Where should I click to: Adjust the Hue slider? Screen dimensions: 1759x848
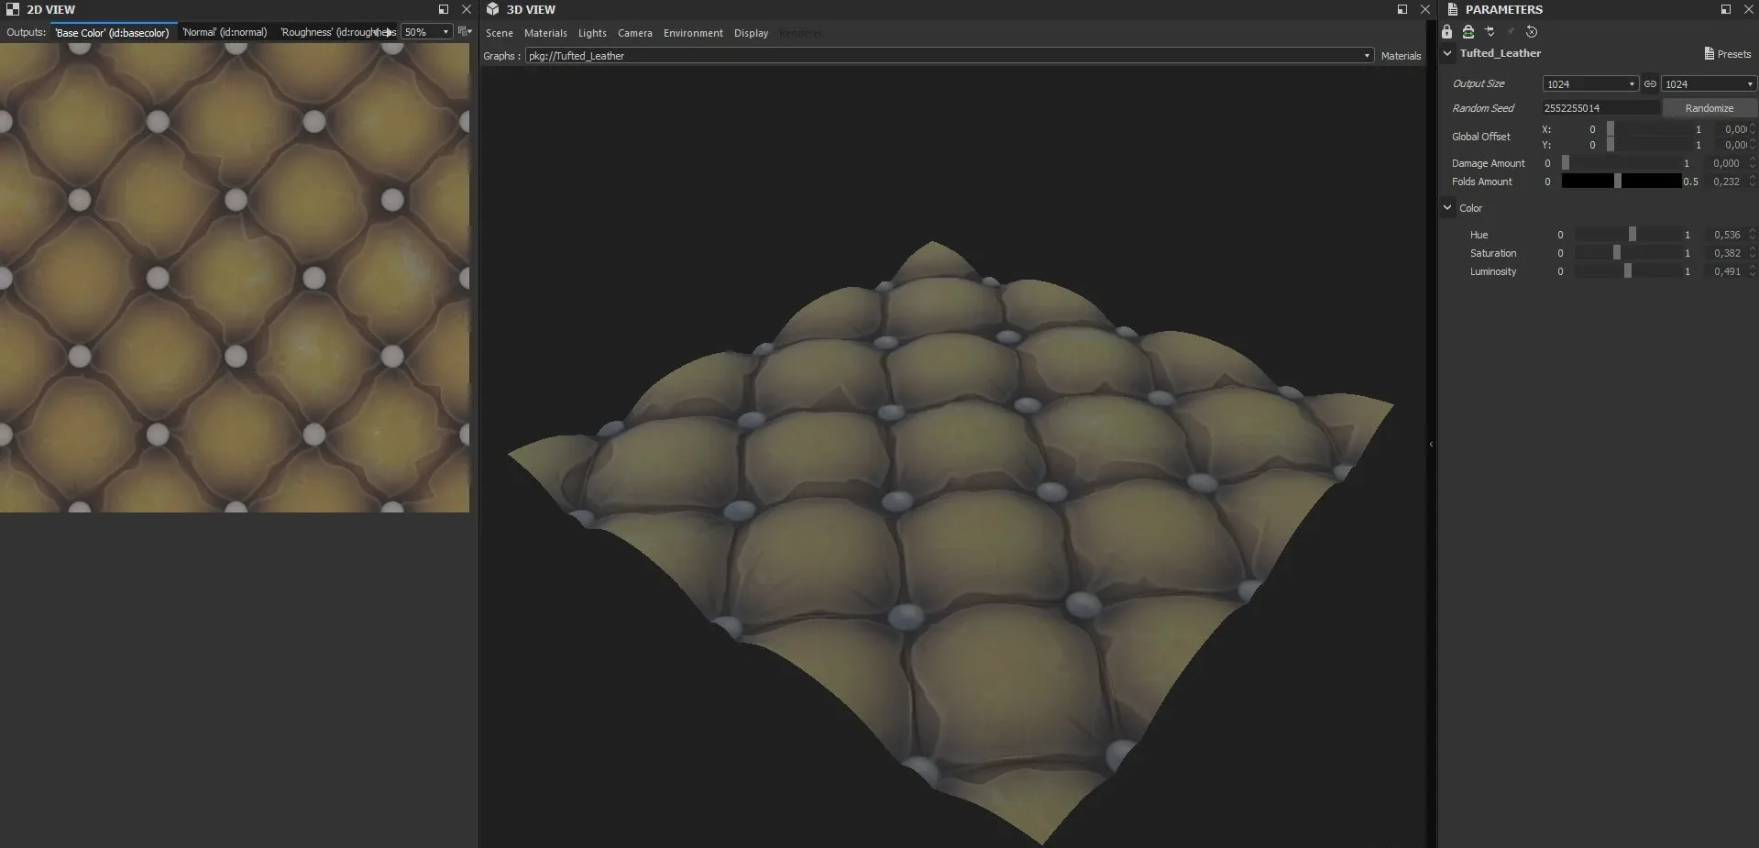1628,235
